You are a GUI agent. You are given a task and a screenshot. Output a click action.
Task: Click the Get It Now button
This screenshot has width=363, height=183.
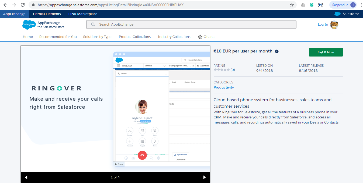pyautogui.click(x=326, y=52)
